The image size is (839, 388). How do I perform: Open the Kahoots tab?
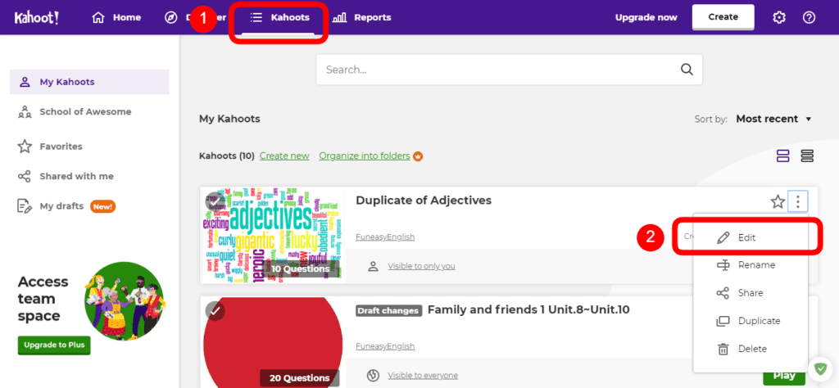[280, 18]
